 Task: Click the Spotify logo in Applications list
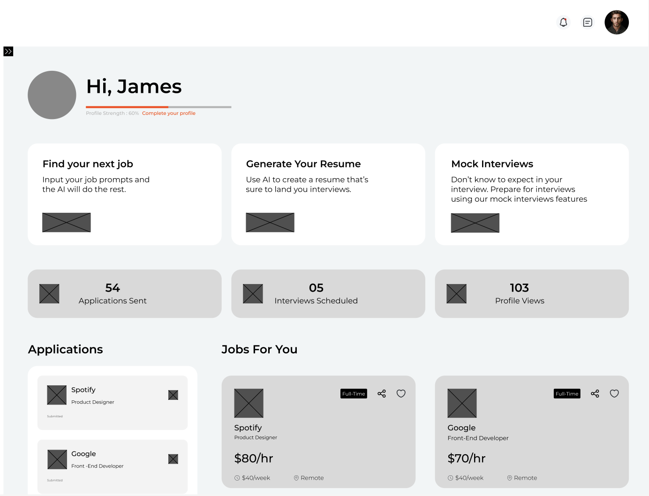57,395
